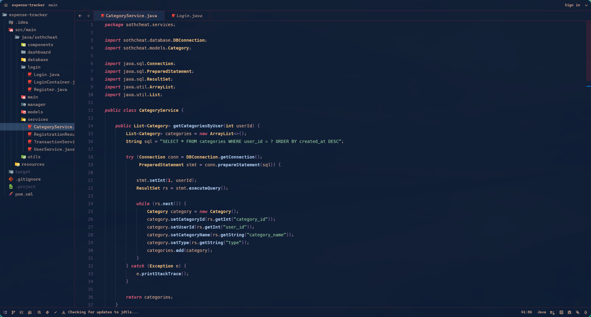The height and width of the screenshot is (317, 591).
Task: Expand the manager folder
Action: (37, 104)
